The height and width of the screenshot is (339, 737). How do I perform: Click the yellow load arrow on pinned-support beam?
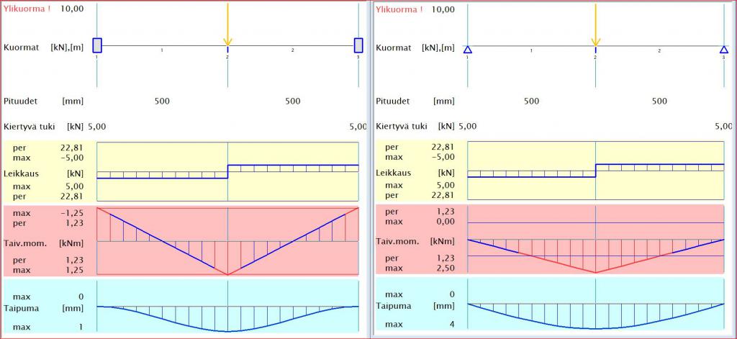[595, 25]
